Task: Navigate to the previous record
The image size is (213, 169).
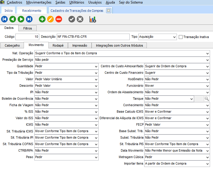Action: click(13, 19)
